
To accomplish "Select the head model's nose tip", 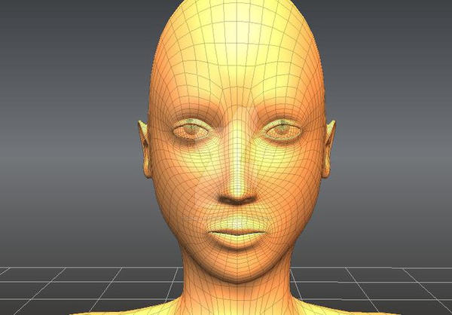I will [237, 191].
